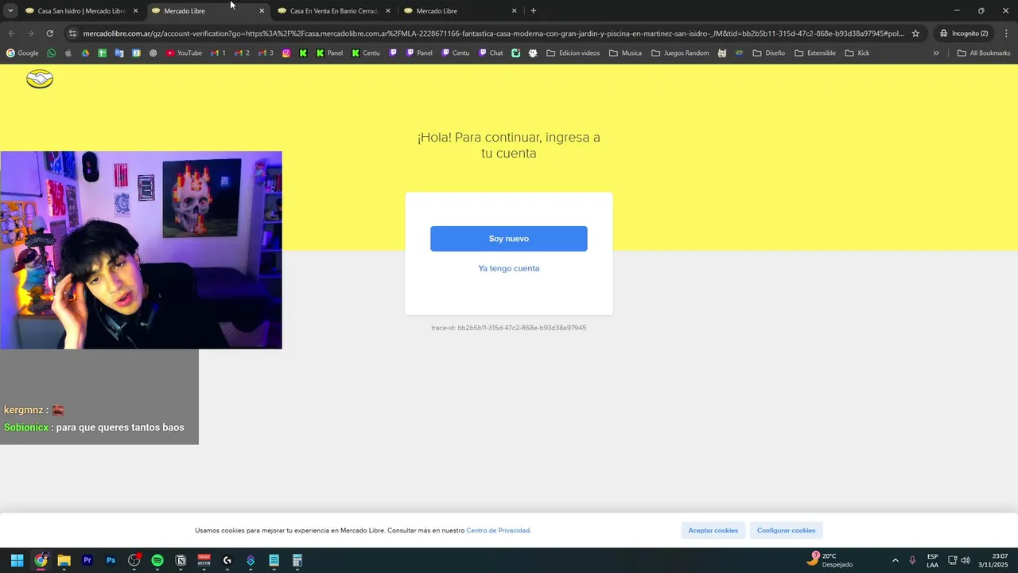This screenshot has height=573, width=1018.
Task: Switch ESP LAA keyboard language indicator
Action: [x=932, y=560]
